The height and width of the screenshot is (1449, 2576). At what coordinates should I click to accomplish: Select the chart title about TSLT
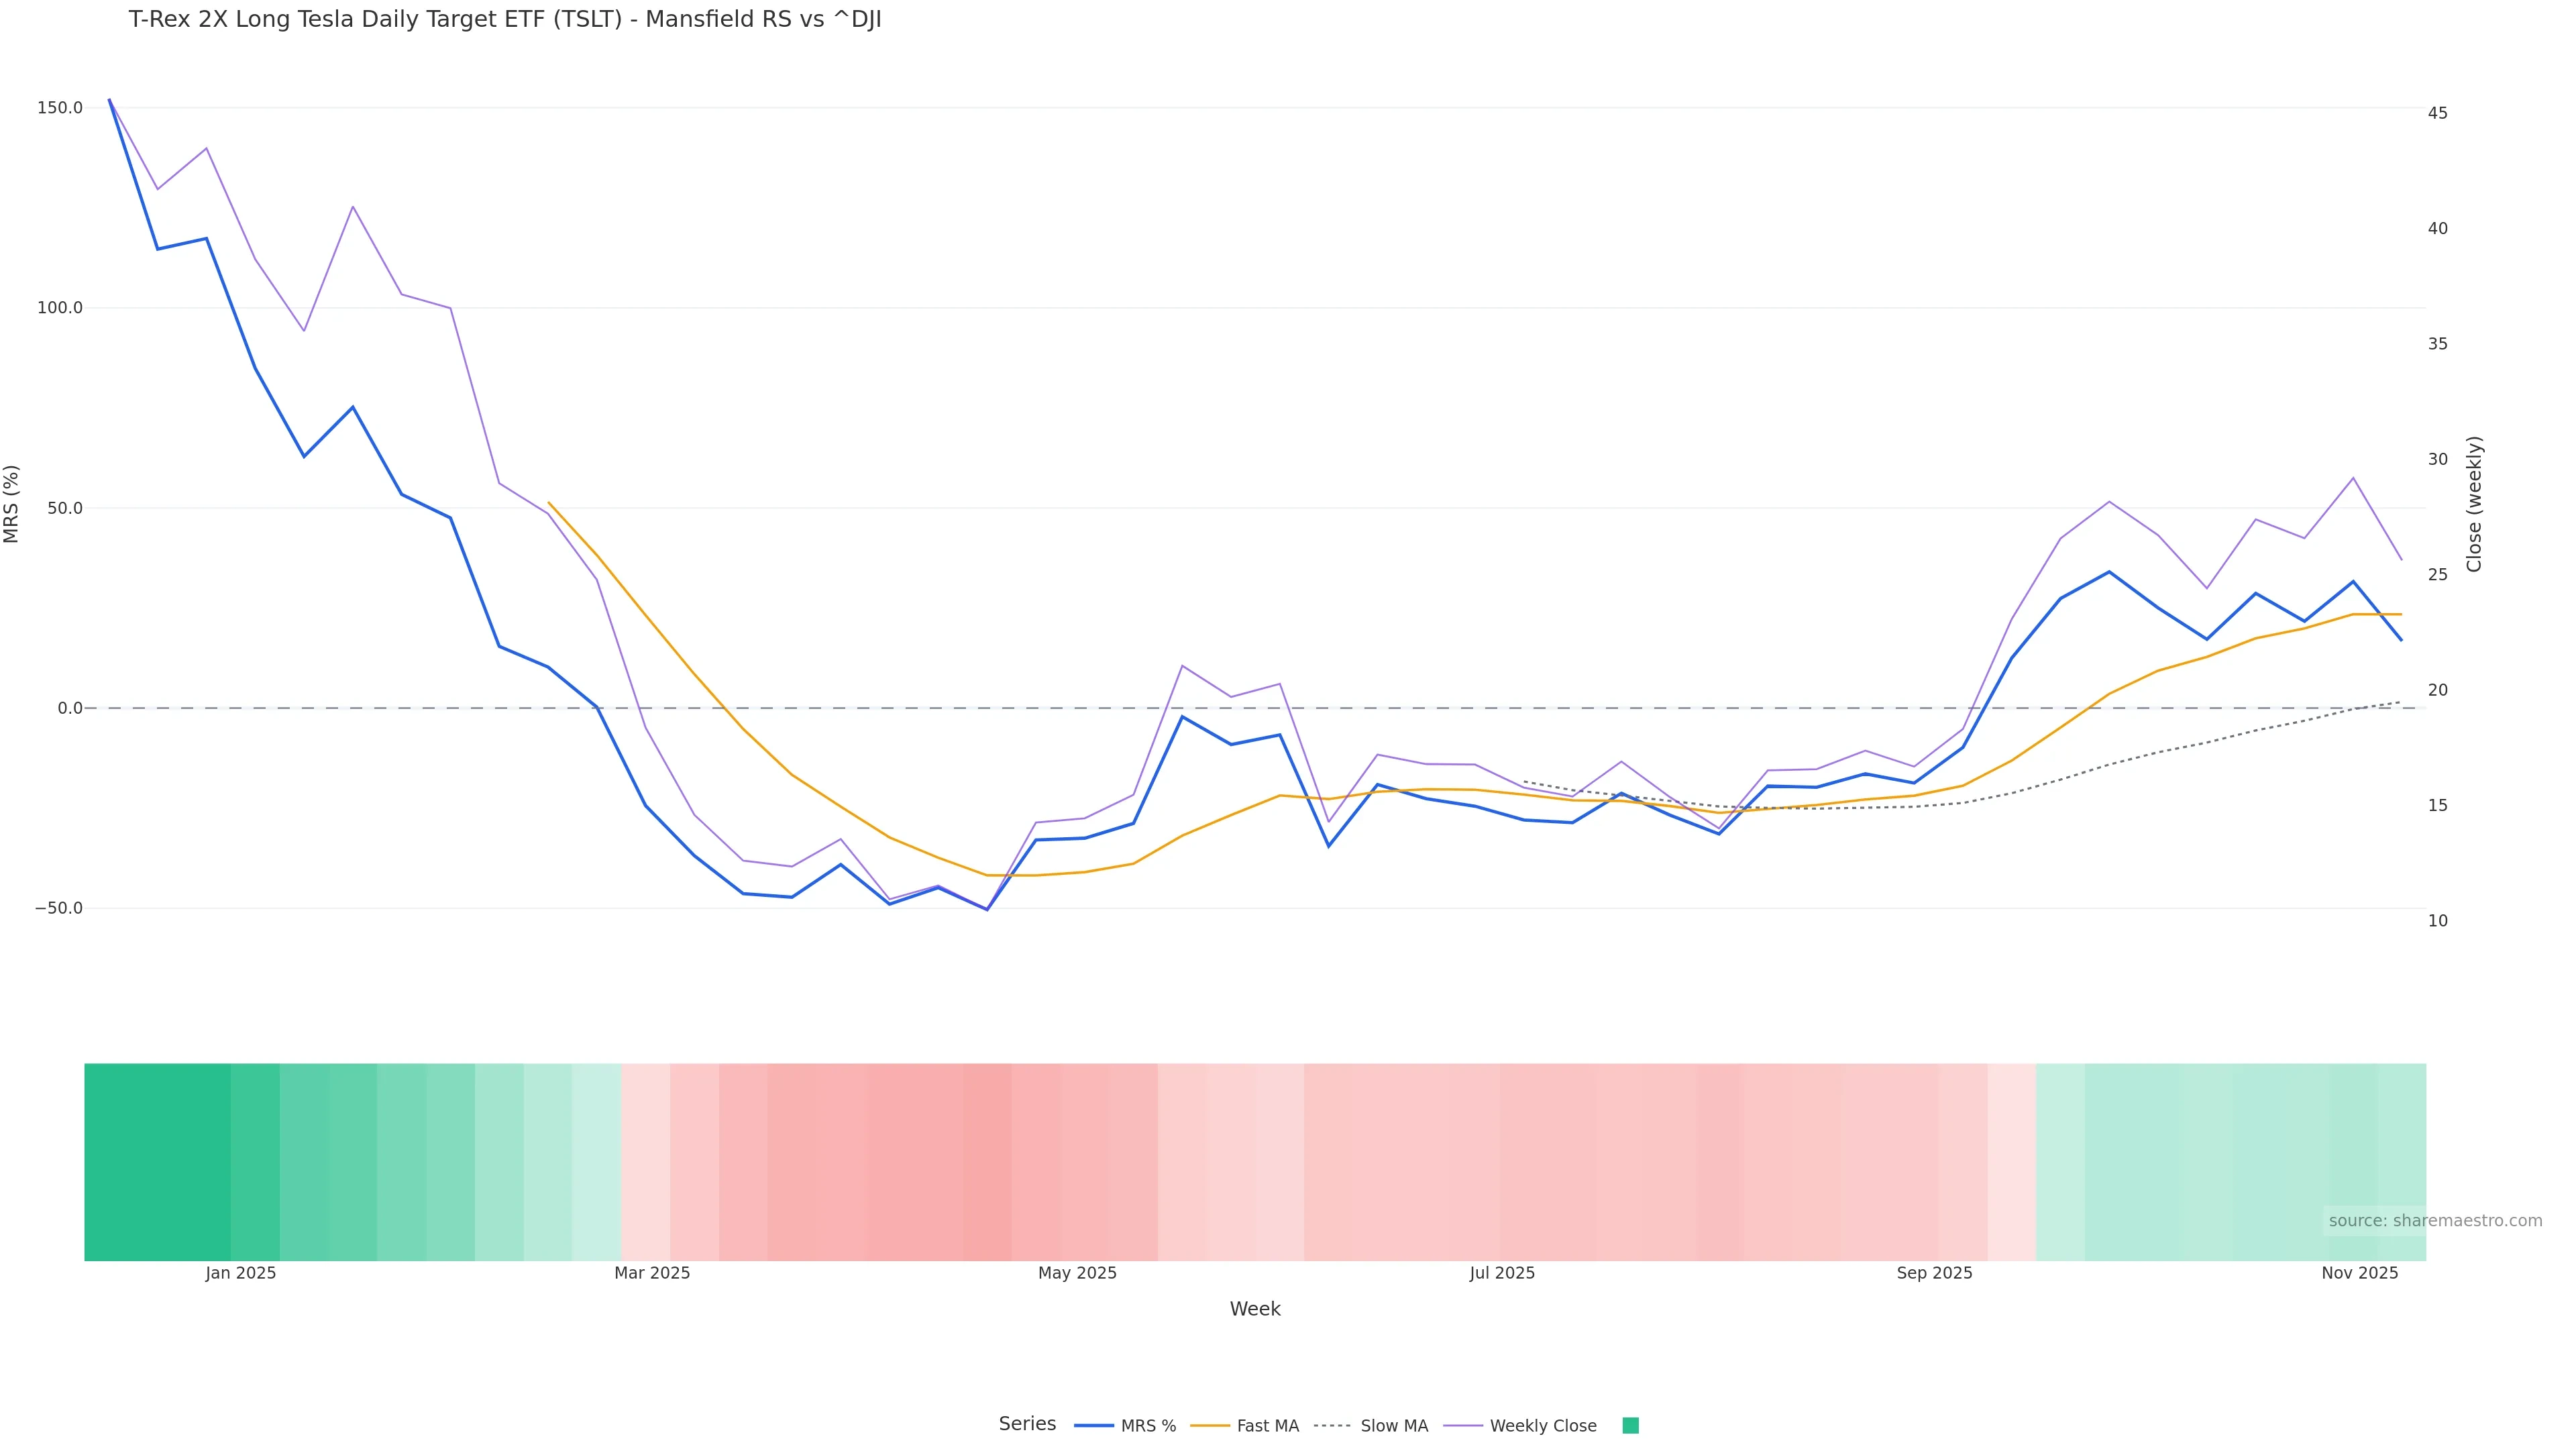pyautogui.click(x=505, y=20)
